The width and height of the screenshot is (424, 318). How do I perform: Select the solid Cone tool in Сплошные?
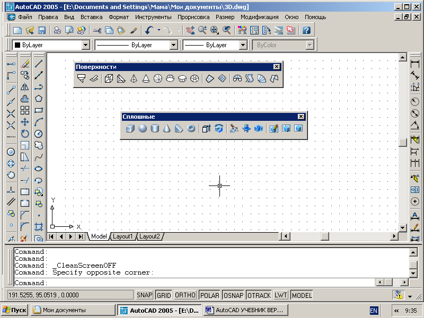click(167, 128)
